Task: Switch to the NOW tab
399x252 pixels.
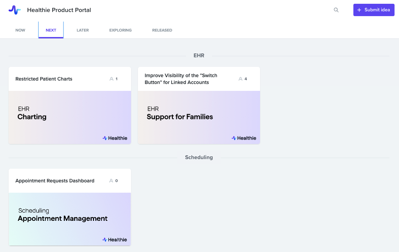Action: click(20, 30)
